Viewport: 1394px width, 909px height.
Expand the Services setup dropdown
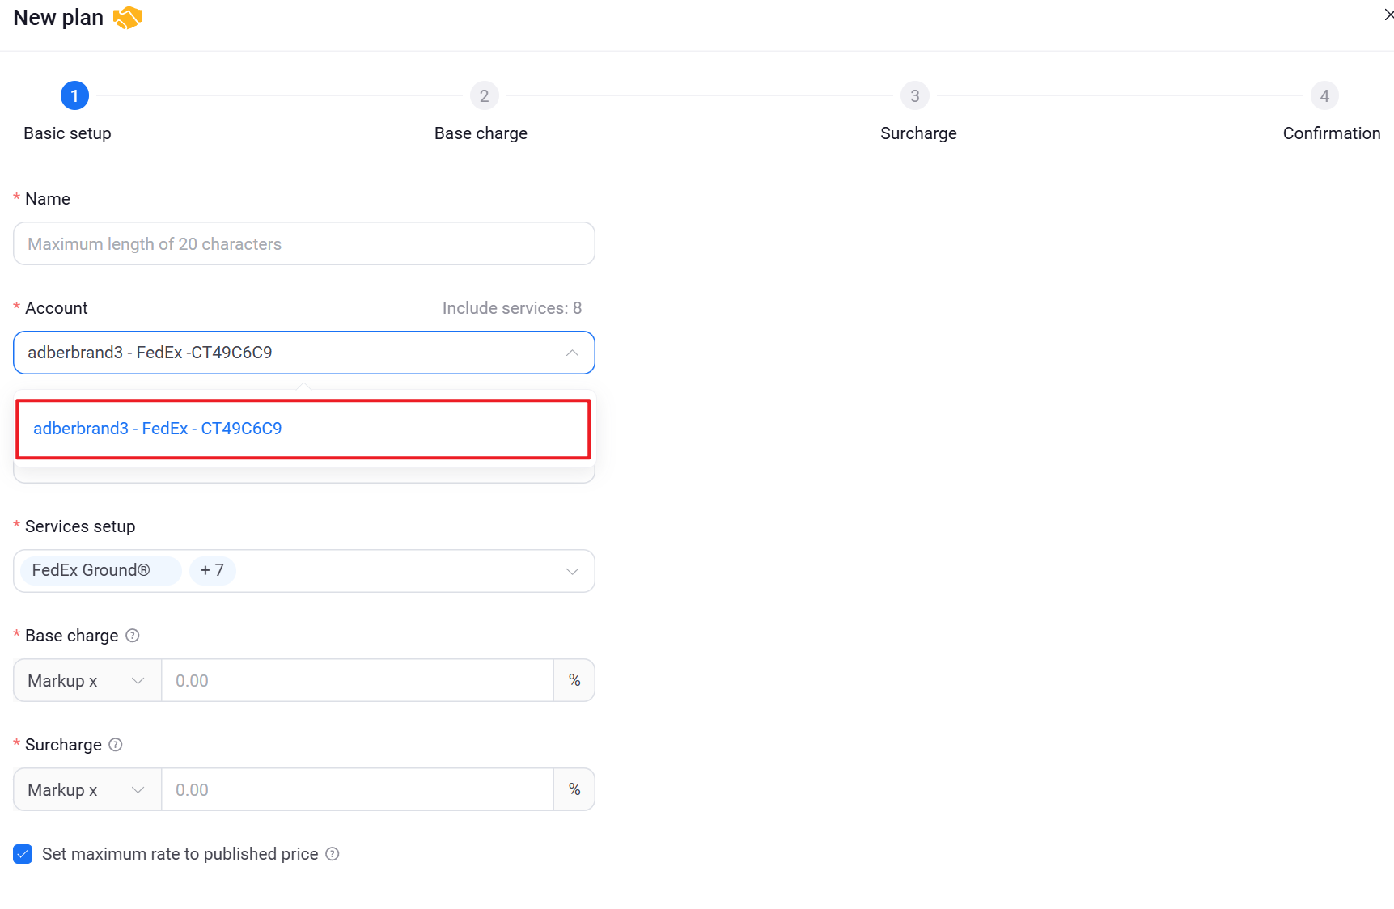[572, 571]
